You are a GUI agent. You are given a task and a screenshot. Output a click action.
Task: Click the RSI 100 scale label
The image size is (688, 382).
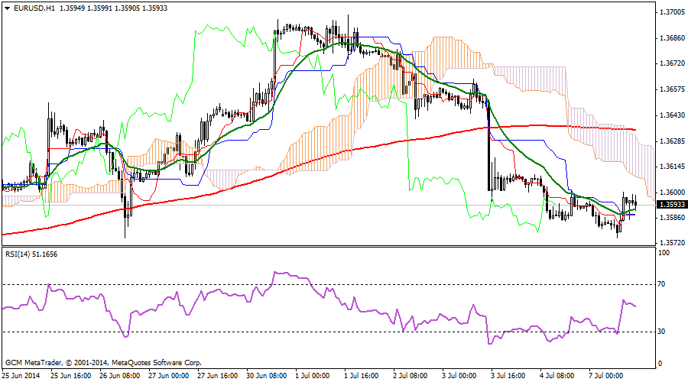[x=664, y=253]
